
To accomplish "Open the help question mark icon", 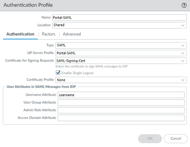I will 184,5.
